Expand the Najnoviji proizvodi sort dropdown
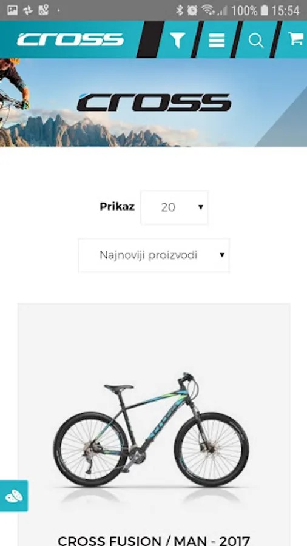 154,255
